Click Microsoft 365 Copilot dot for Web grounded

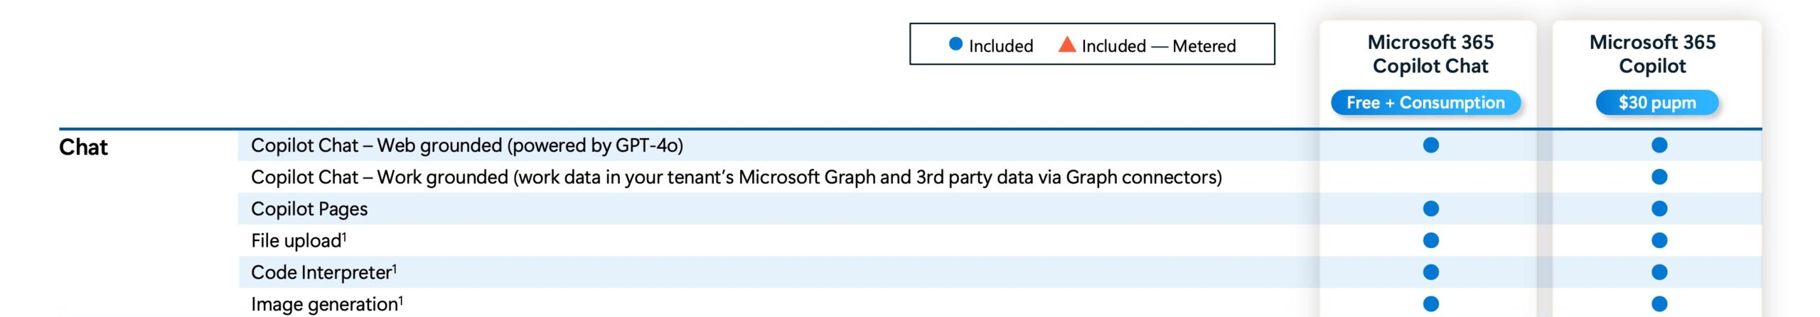[x=1659, y=145]
